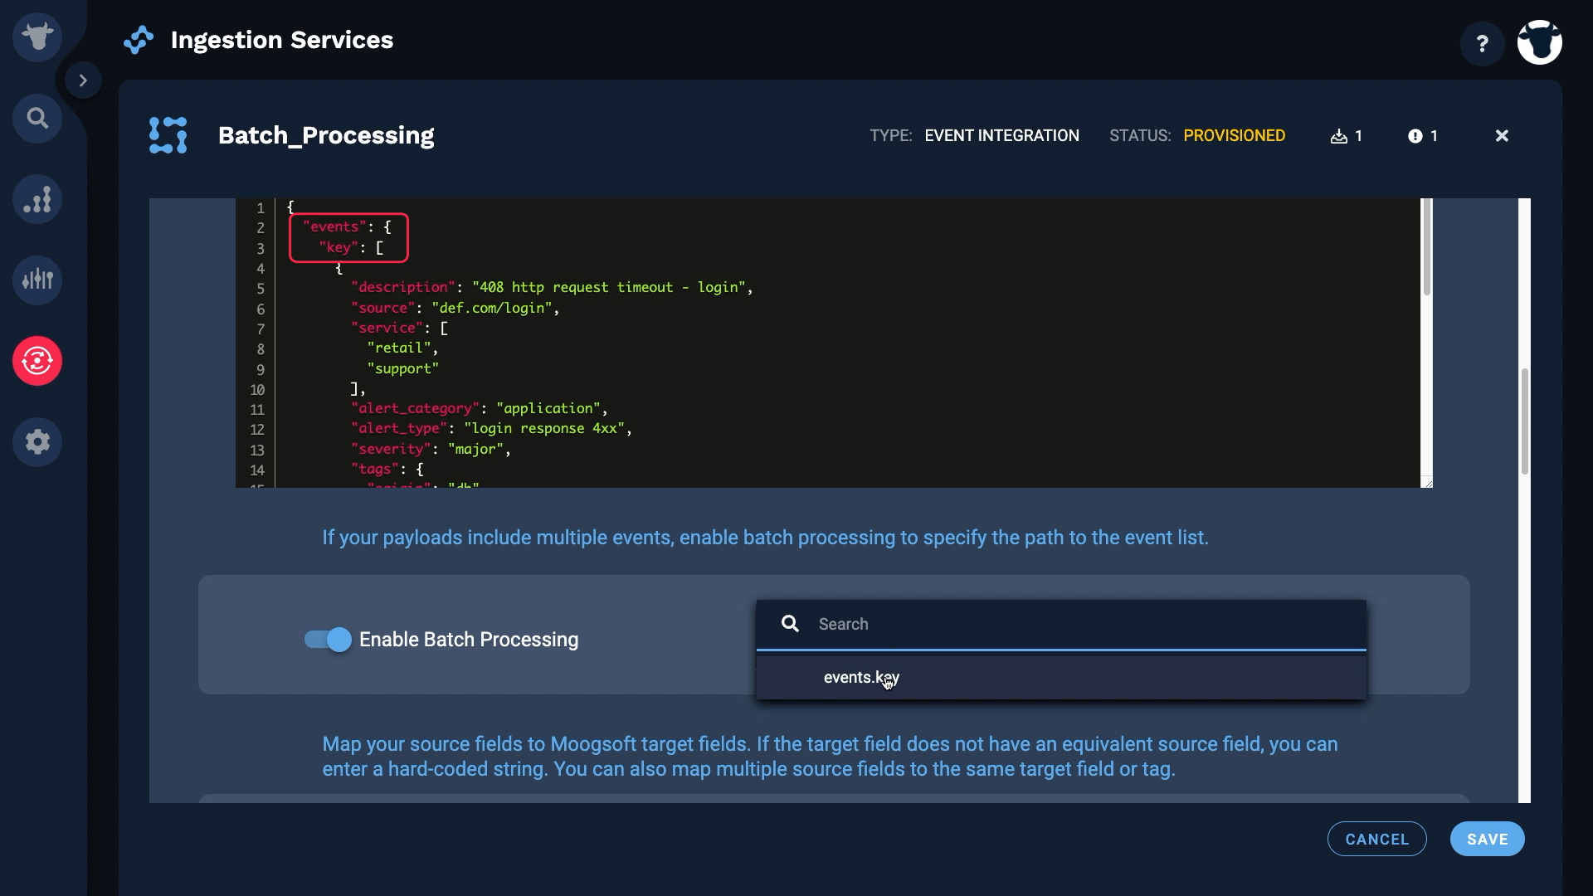Open the metrics chart sidebar icon

pos(37,199)
